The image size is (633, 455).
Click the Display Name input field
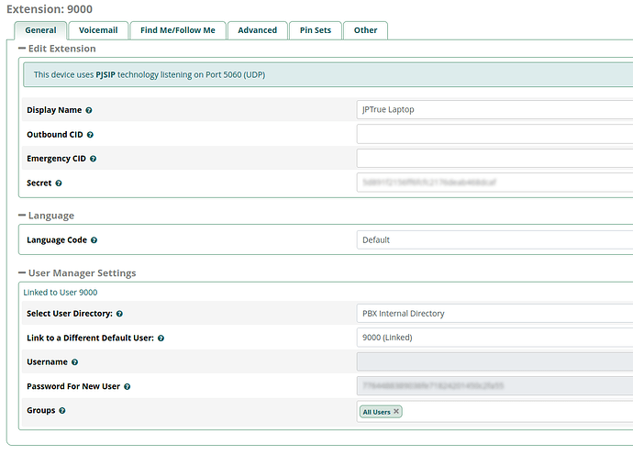[494, 110]
